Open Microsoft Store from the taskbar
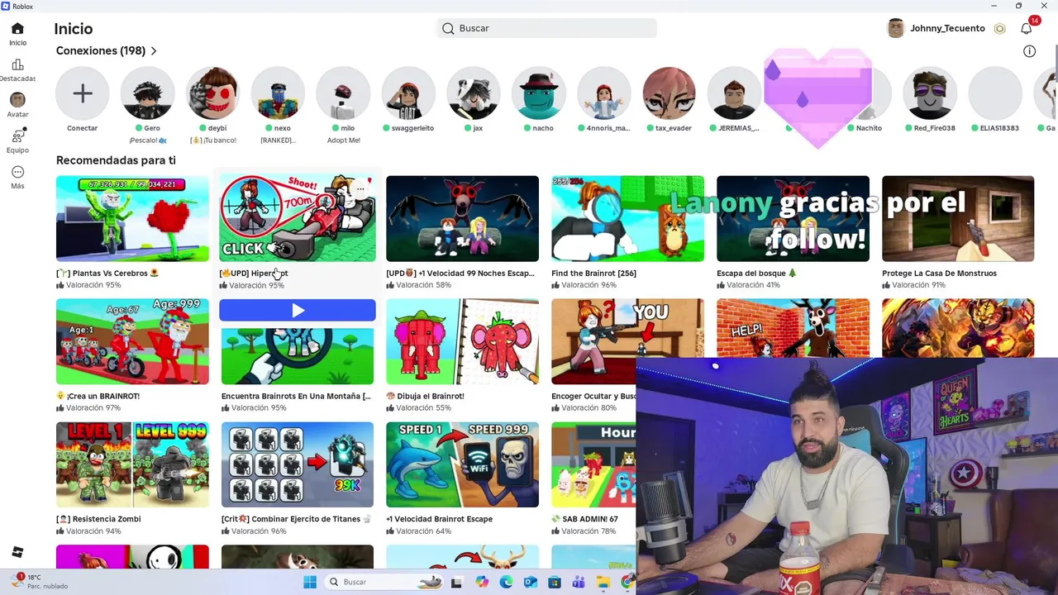Screen dimensions: 1058x595 pyautogui.click(x=554, y=582)
